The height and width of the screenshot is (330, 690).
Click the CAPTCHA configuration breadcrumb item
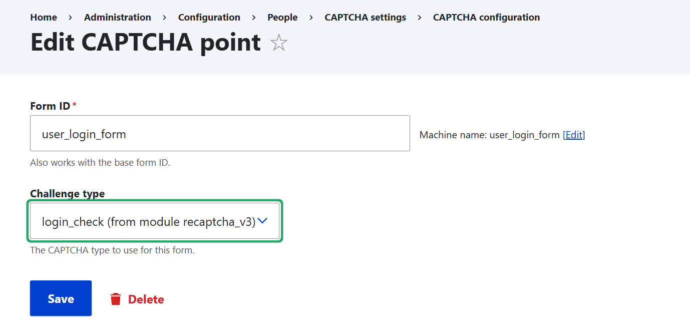click(486, 17)
